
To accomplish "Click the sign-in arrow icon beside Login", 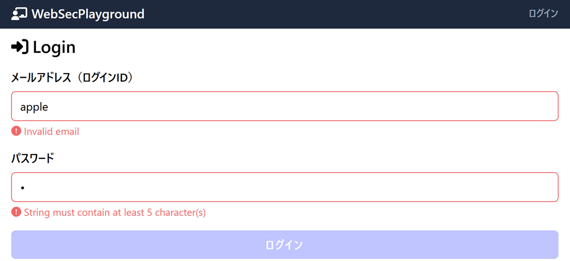I will click(x=19, y=47).
